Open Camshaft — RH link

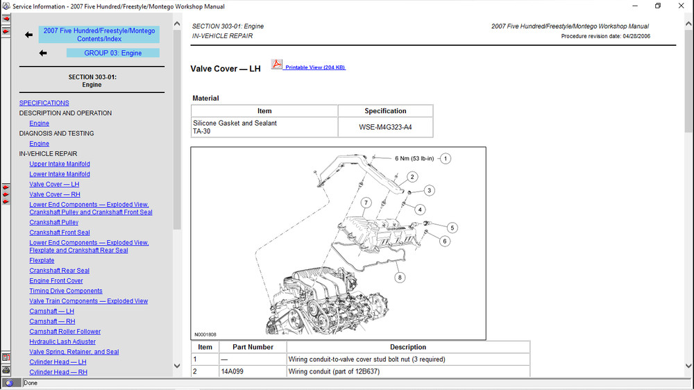[x=52, y=321]
